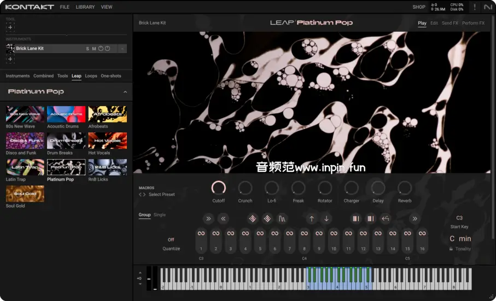This screenshot has height=301, width=496.
Task: Mute the Brick Lane Kit instrument
Action: 94,49
